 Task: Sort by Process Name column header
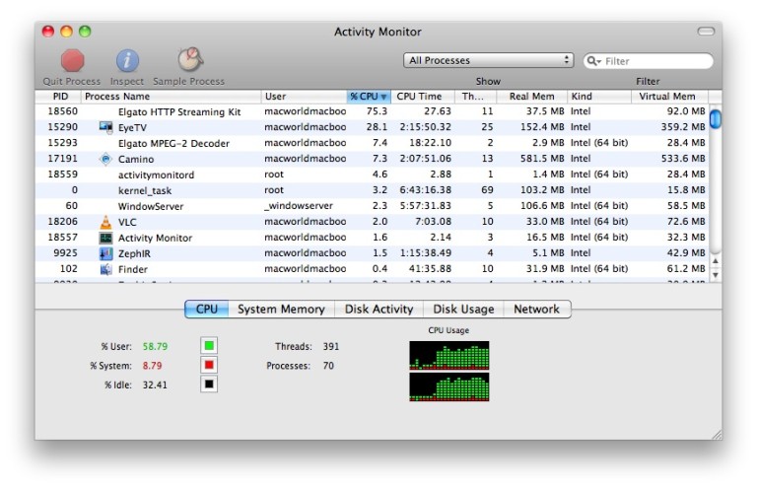(172, 96)
